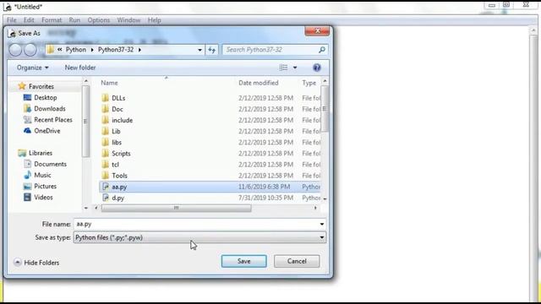This screenshot has width=541, height=304.
Task: Sort by Date modified column
Action: [259, 83]
